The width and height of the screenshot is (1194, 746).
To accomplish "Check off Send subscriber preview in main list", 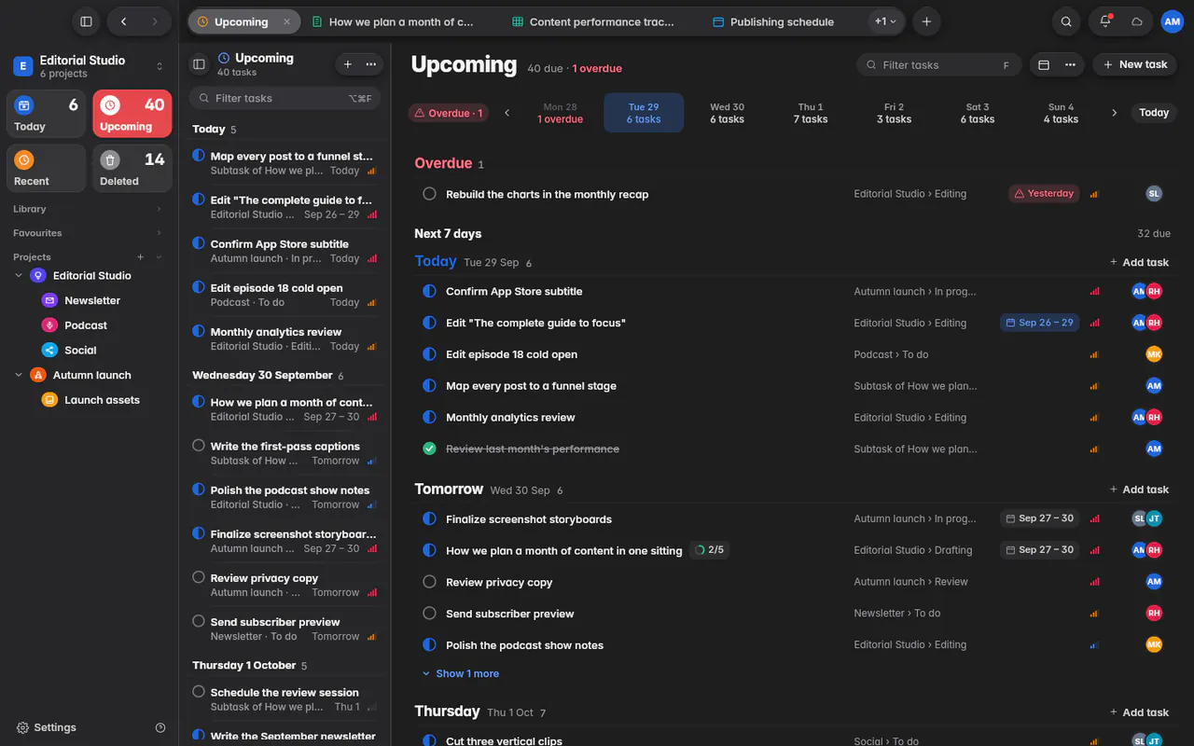I will 429,614.
